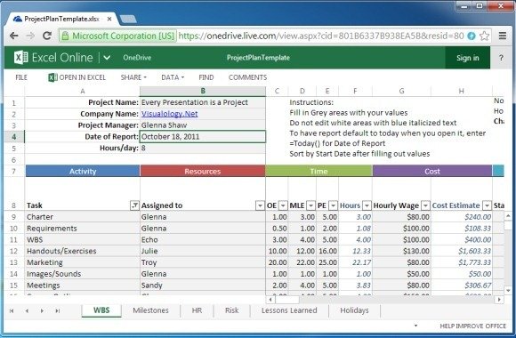Open the OE column filter dropdown

coord(283,205)
